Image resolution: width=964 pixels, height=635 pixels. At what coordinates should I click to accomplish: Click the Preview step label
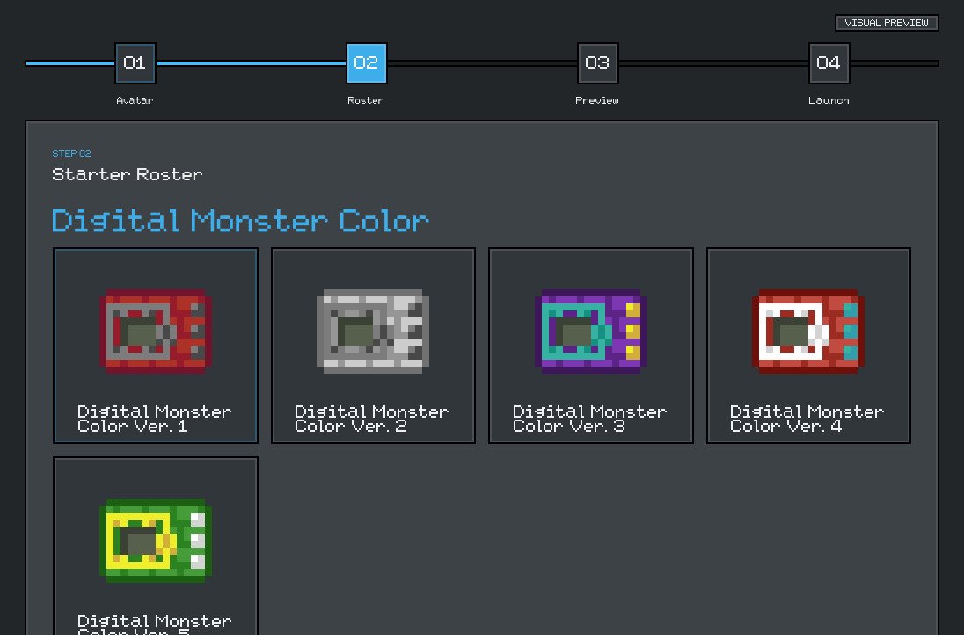tap(597, 100)
